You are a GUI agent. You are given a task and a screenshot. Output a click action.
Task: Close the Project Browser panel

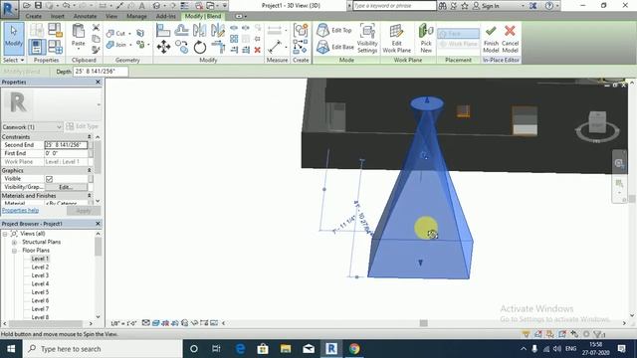(98, 224)
